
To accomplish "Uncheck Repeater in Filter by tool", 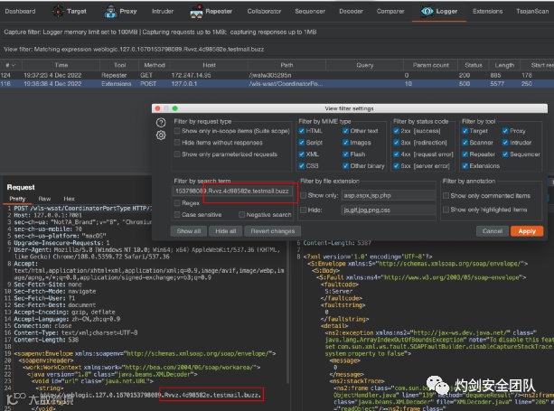I will pyautogui.click(x=465, y=154).
